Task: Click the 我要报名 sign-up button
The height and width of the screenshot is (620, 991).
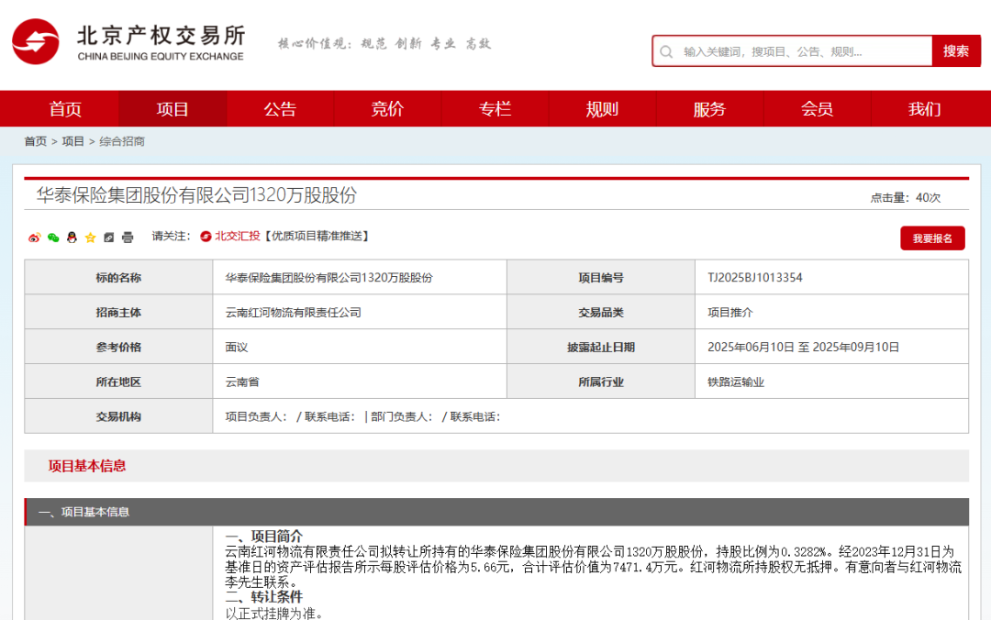Action: point(931,238)
